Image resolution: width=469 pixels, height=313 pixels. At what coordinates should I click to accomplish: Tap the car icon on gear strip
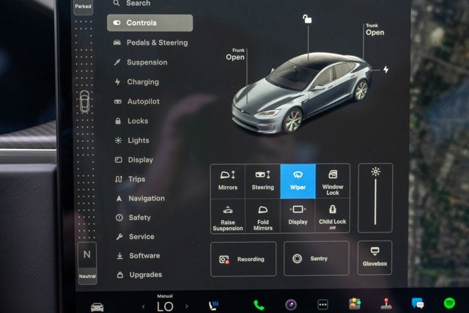(x=84, y=101)
